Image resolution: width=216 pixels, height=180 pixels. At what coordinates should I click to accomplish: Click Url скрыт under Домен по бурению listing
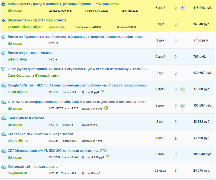pos(15,44)
